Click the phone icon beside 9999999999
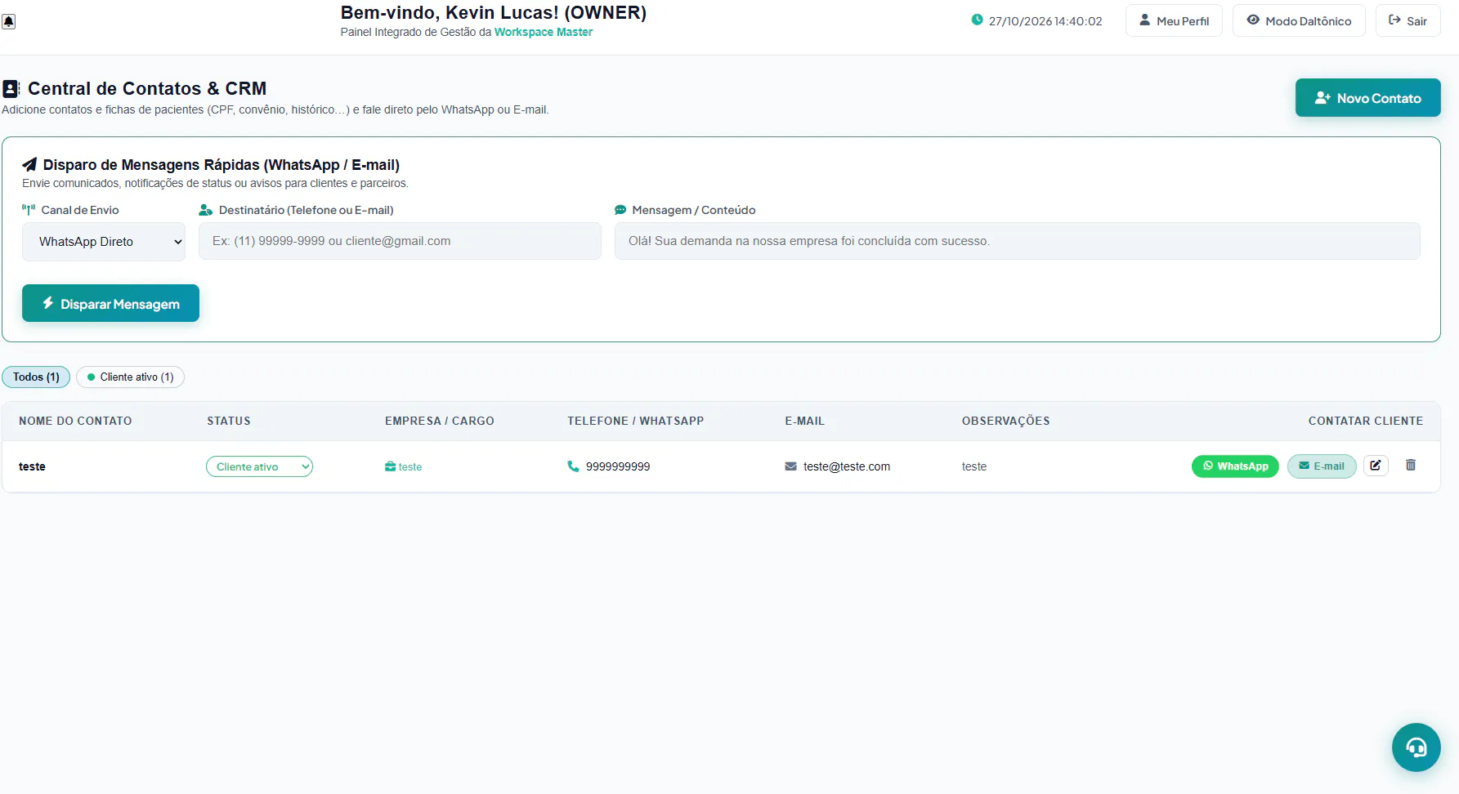Screen dimensions: 1459x794 tap(573, 466)
